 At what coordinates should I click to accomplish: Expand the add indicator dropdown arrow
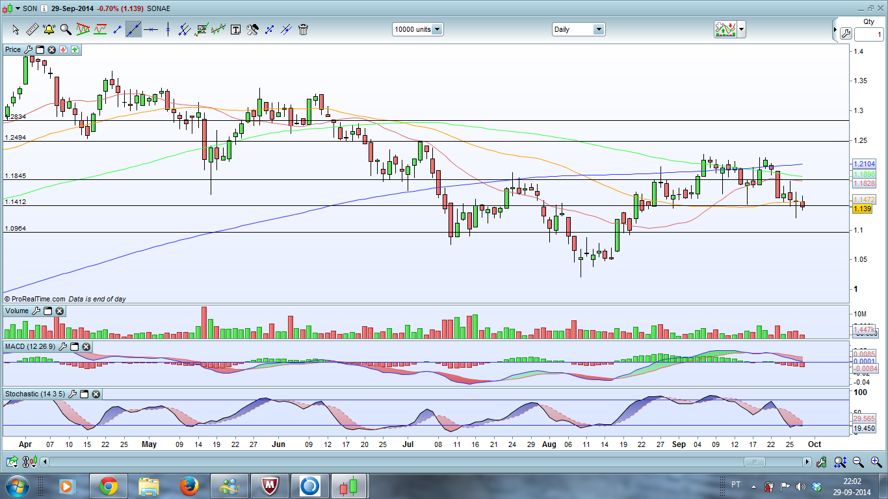click(x=741, y=29)
